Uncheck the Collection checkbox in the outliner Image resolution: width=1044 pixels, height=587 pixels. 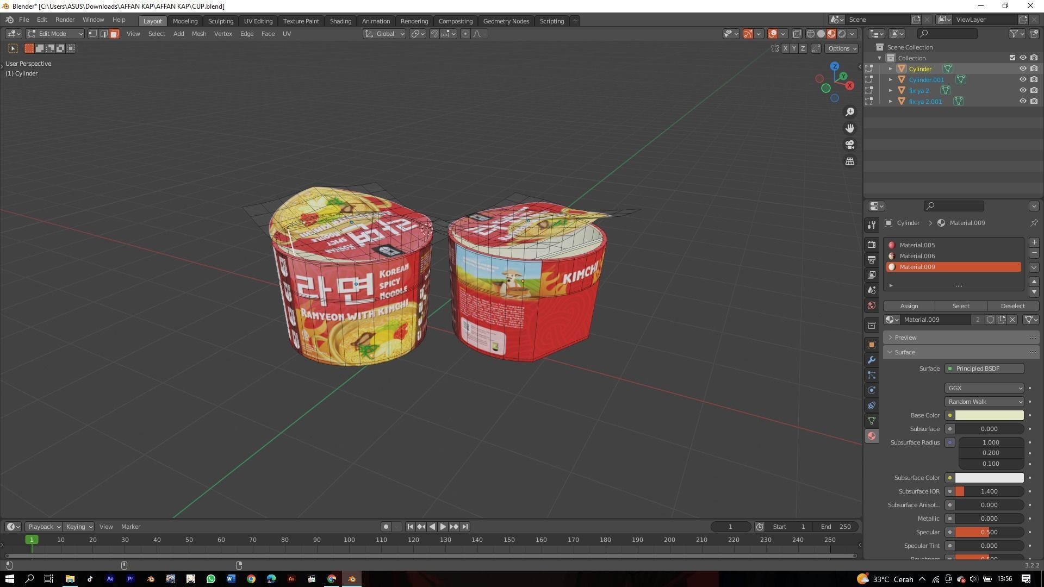pos(1012,58)
